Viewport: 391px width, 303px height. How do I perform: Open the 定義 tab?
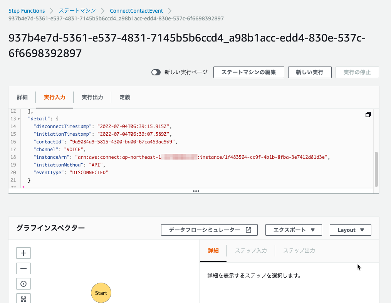125,97
